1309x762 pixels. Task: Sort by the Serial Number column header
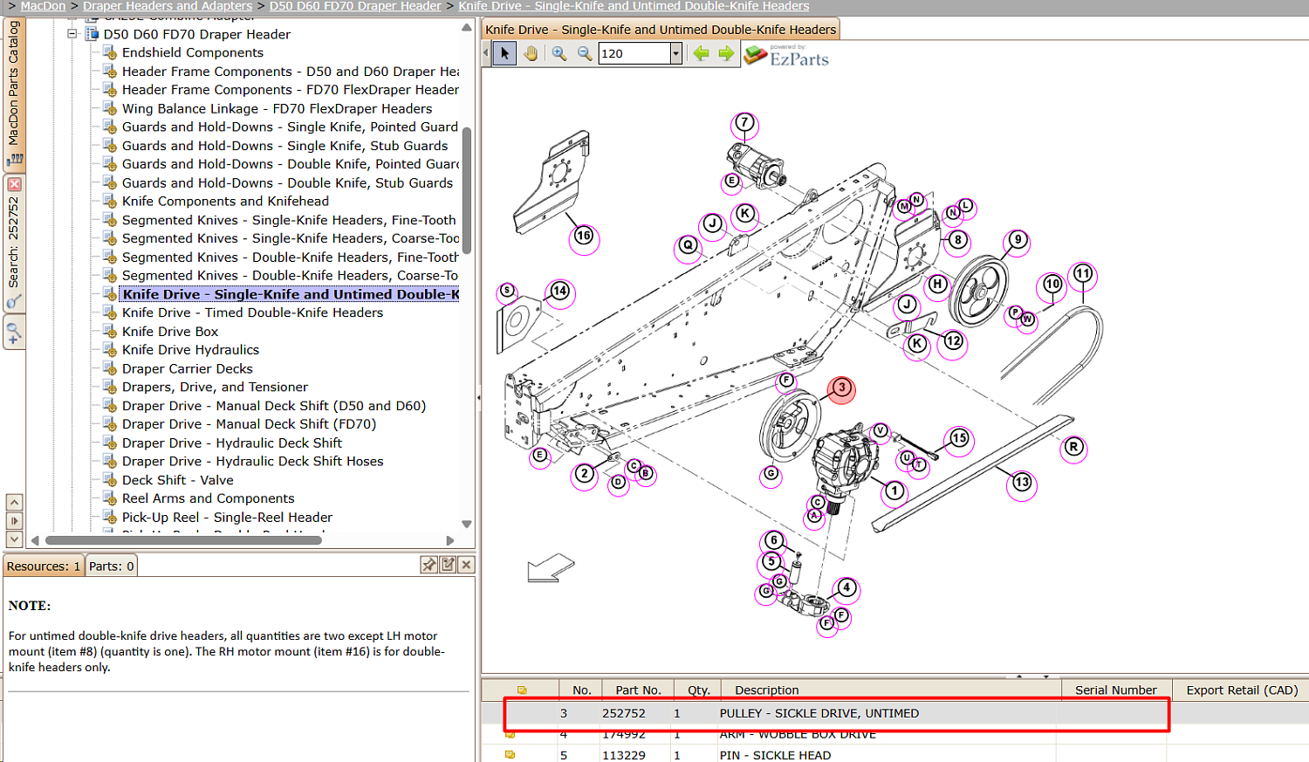click(x=1115, y=690)
